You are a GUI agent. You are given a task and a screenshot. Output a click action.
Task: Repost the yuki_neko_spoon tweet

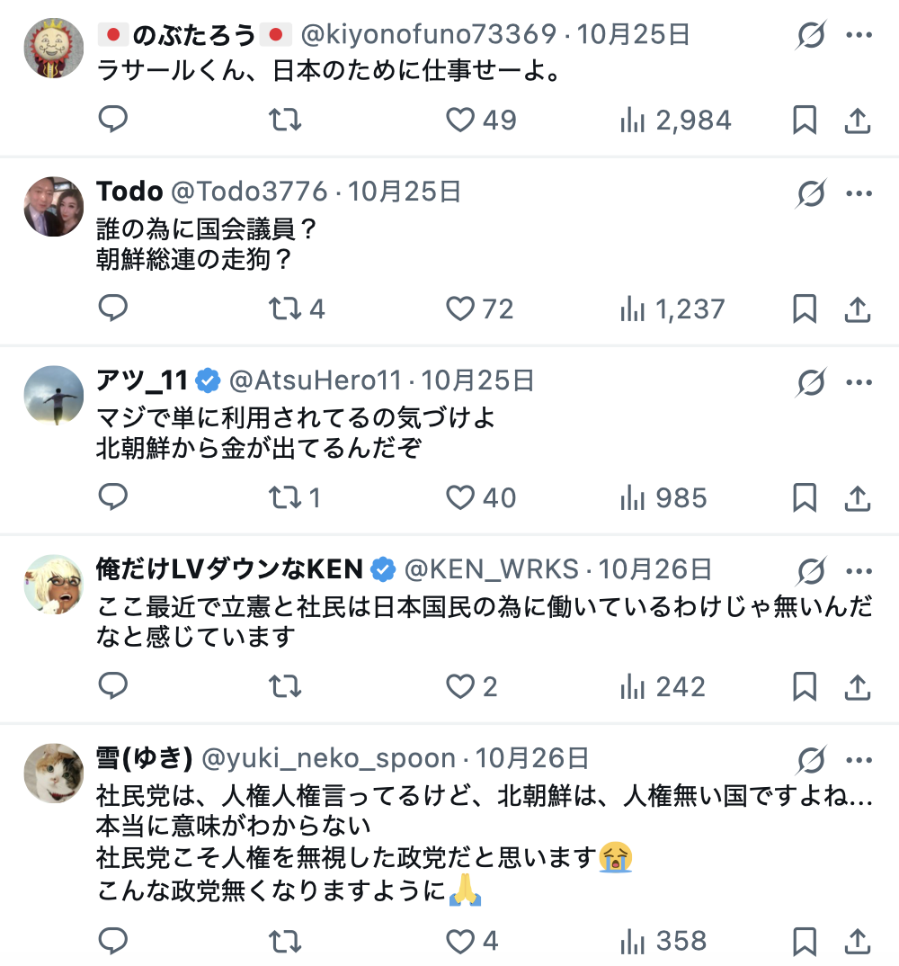pos(285,941)
